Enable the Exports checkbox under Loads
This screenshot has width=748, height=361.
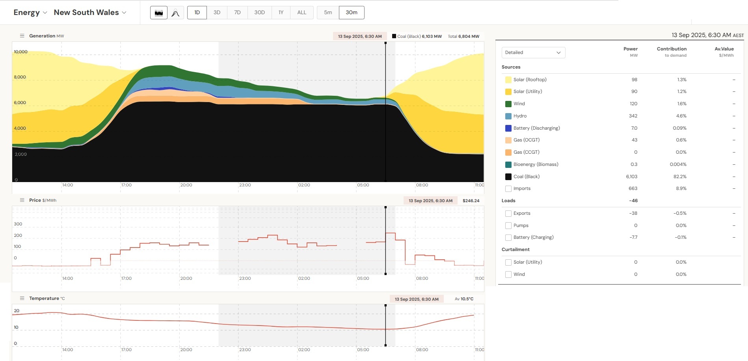[x=508, y=213]
